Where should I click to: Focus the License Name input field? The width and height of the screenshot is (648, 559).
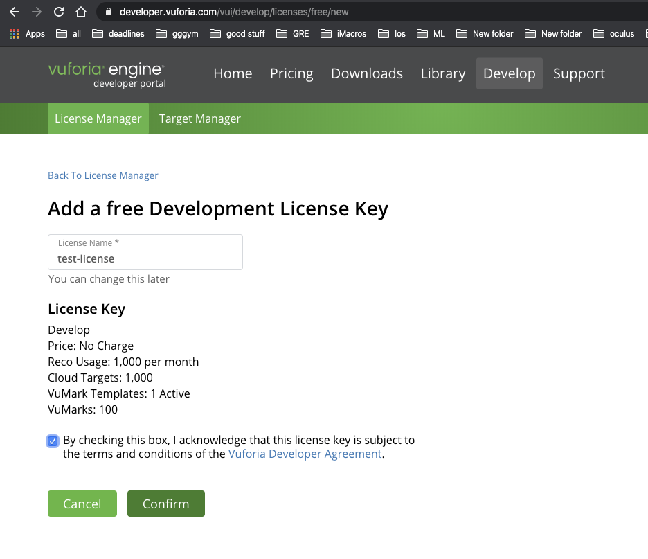145,252
